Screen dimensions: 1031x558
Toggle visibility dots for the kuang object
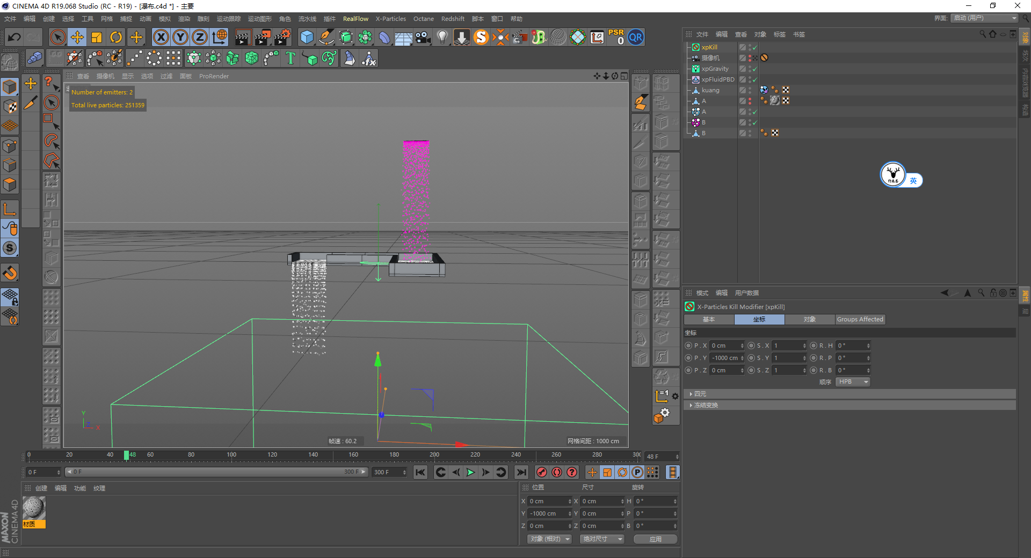750,90
